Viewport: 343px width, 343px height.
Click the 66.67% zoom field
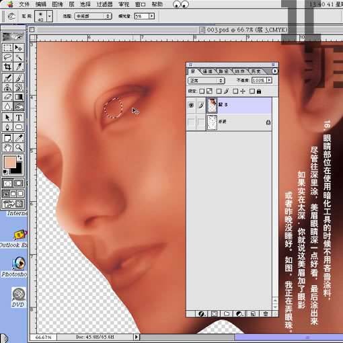tap(43, 337)
